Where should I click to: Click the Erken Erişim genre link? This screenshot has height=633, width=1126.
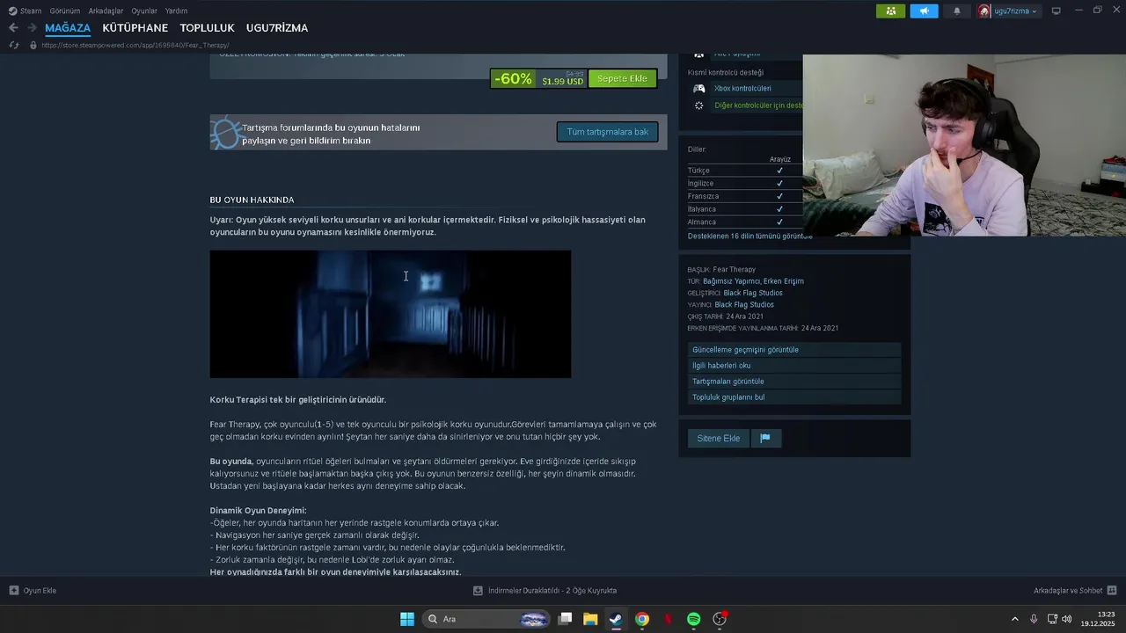[x=784, y=281]
